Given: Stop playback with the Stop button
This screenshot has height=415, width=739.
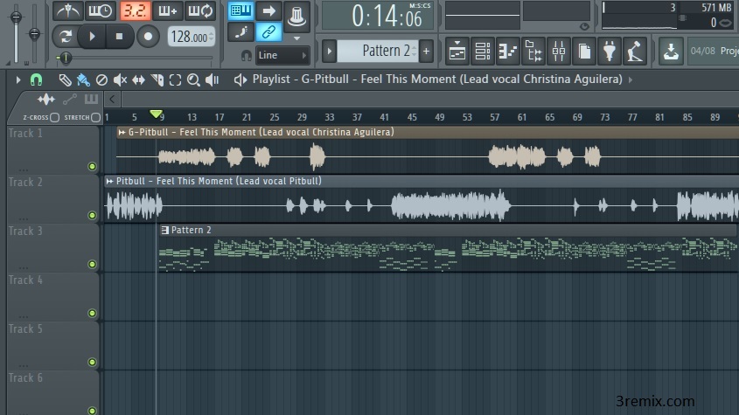Looking at the screenshot, I should pyautogui.click(x=119, y=37).
